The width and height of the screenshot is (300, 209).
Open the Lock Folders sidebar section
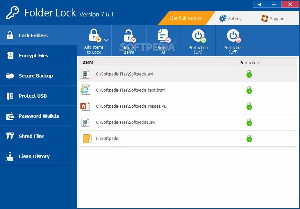pyautogui.click(x=38, y=35)
